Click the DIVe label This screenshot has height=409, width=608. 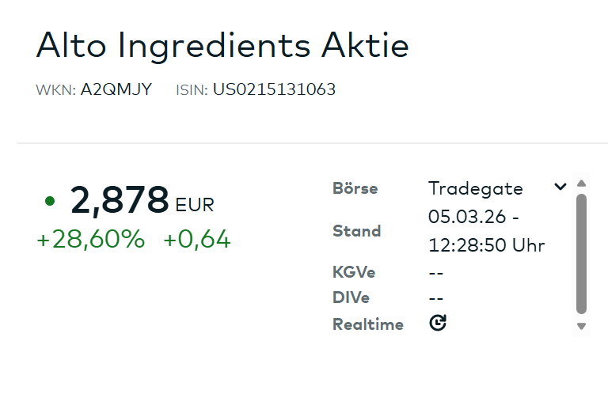[351, 298]
